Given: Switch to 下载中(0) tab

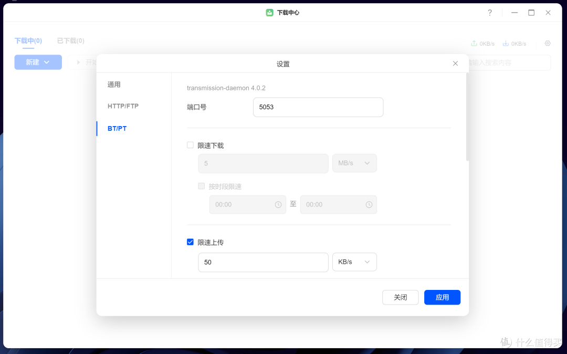Looking at the screenshot, I should (x=28, y=41).
